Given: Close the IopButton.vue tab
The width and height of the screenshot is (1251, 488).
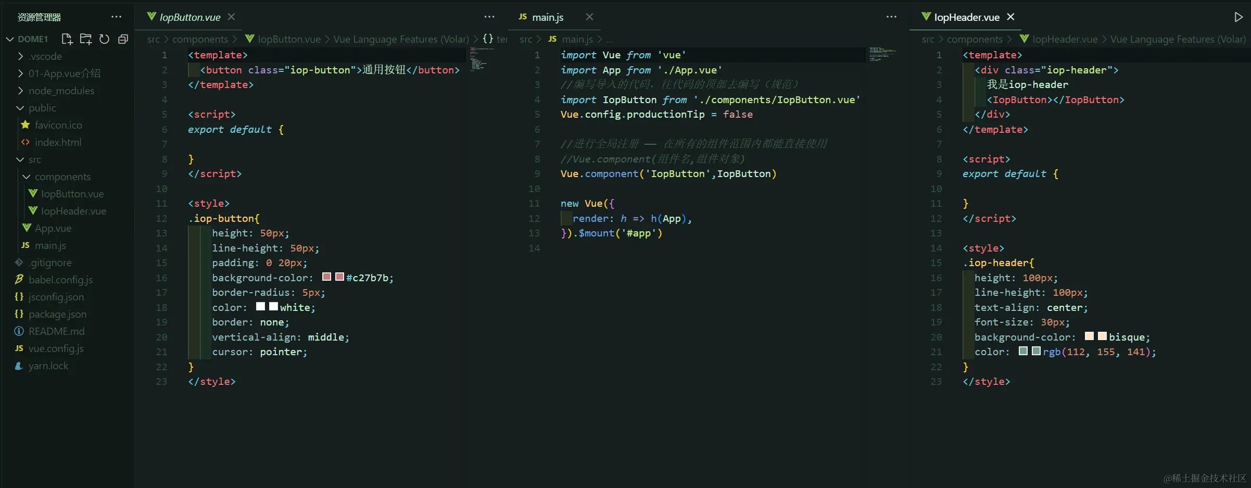Looking at the screenshot, I should coord(232,17).
